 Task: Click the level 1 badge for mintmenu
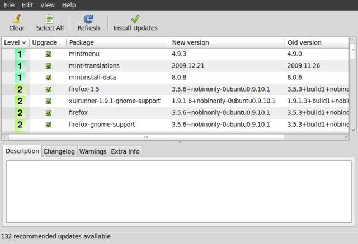(20, 54)
